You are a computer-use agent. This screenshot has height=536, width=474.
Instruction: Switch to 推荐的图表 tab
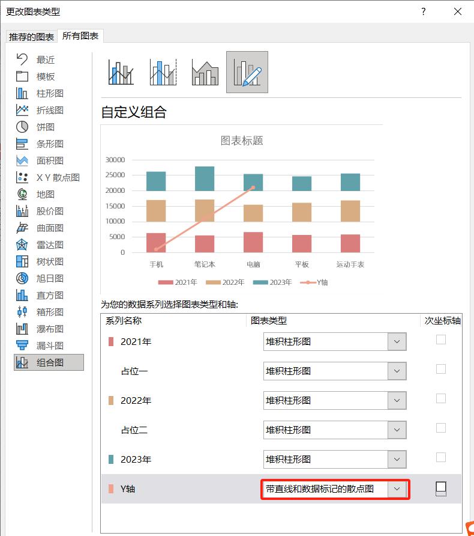31,37
